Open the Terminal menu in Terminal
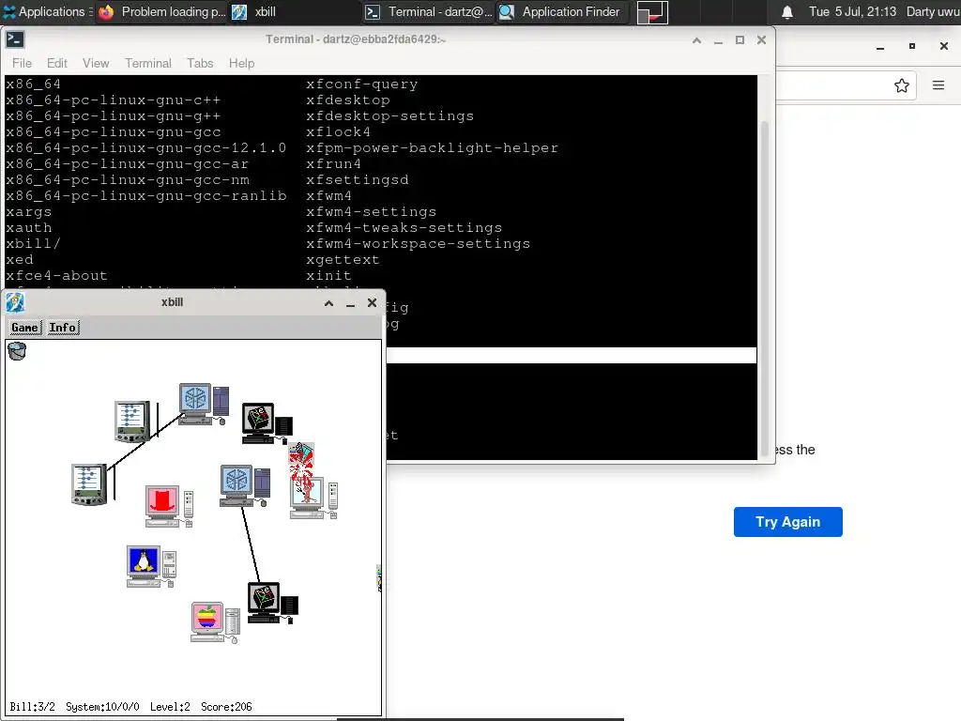 [x=148, y=63]
